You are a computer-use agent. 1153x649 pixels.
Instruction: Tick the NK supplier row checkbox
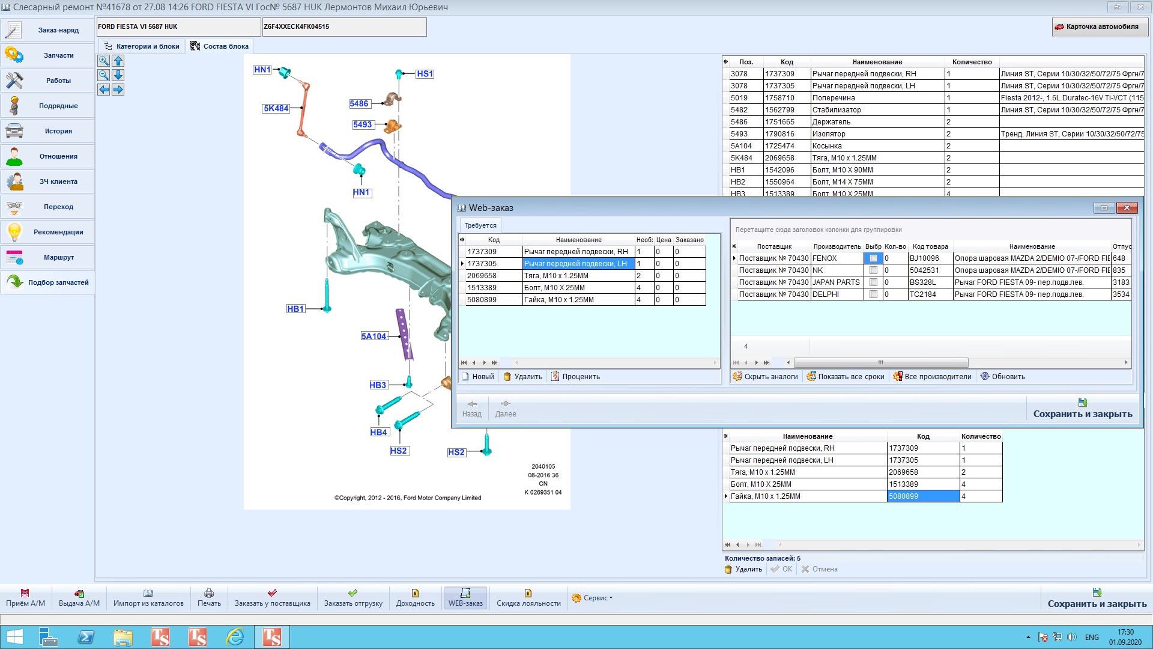coord(873,270)
